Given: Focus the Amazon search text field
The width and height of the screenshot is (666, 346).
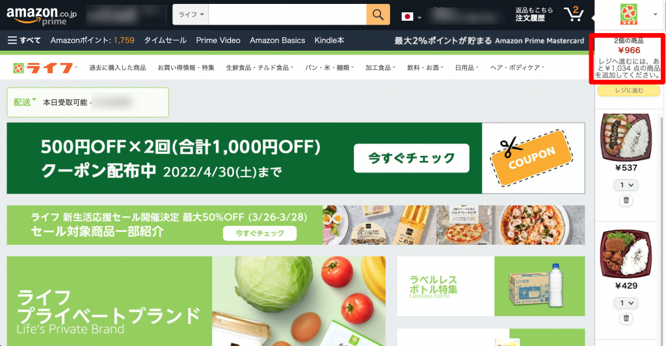Looking at the screenshot, I should (287, 14).
